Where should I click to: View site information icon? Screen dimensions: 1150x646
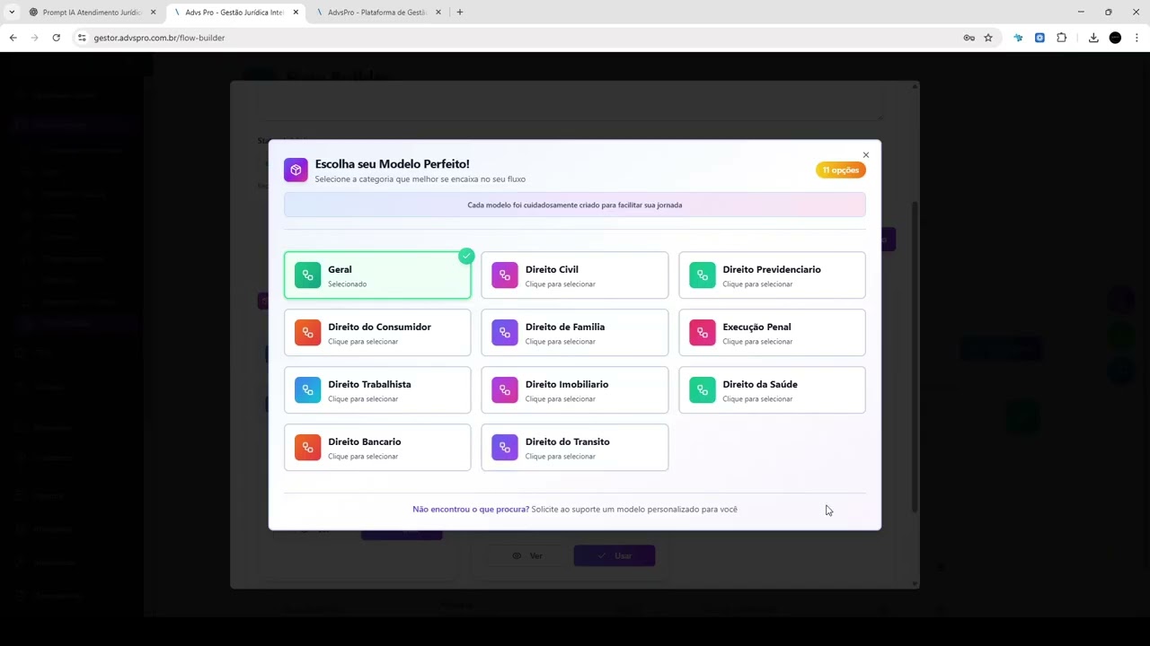(x=82, y=38)
